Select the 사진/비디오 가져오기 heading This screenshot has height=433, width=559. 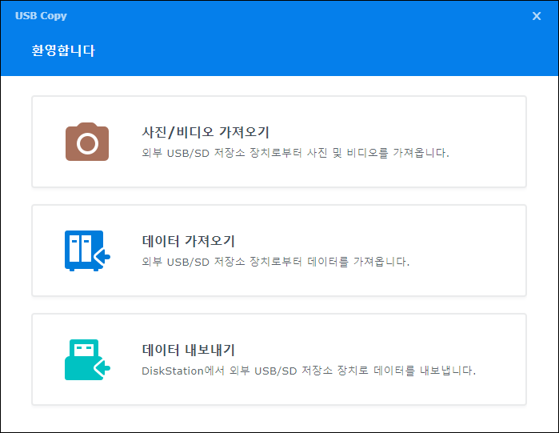coord(206,132)
